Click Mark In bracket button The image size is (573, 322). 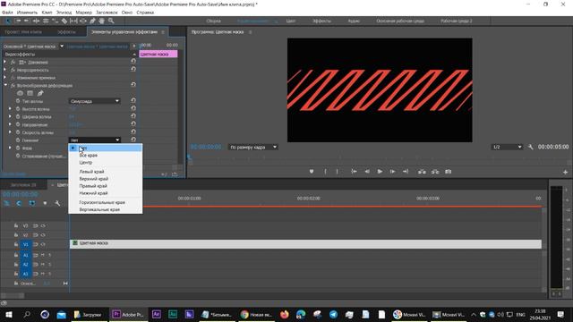click(325, 172)
